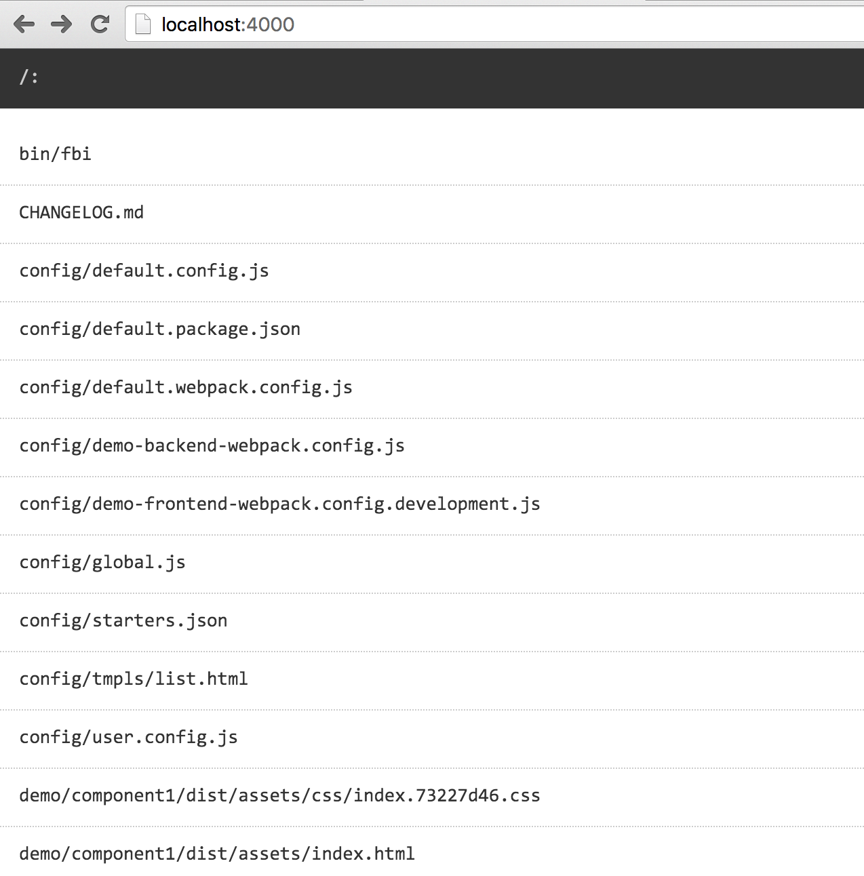Reload the page
The height and width of the screenshot is (876, 864).
(100, 25)
